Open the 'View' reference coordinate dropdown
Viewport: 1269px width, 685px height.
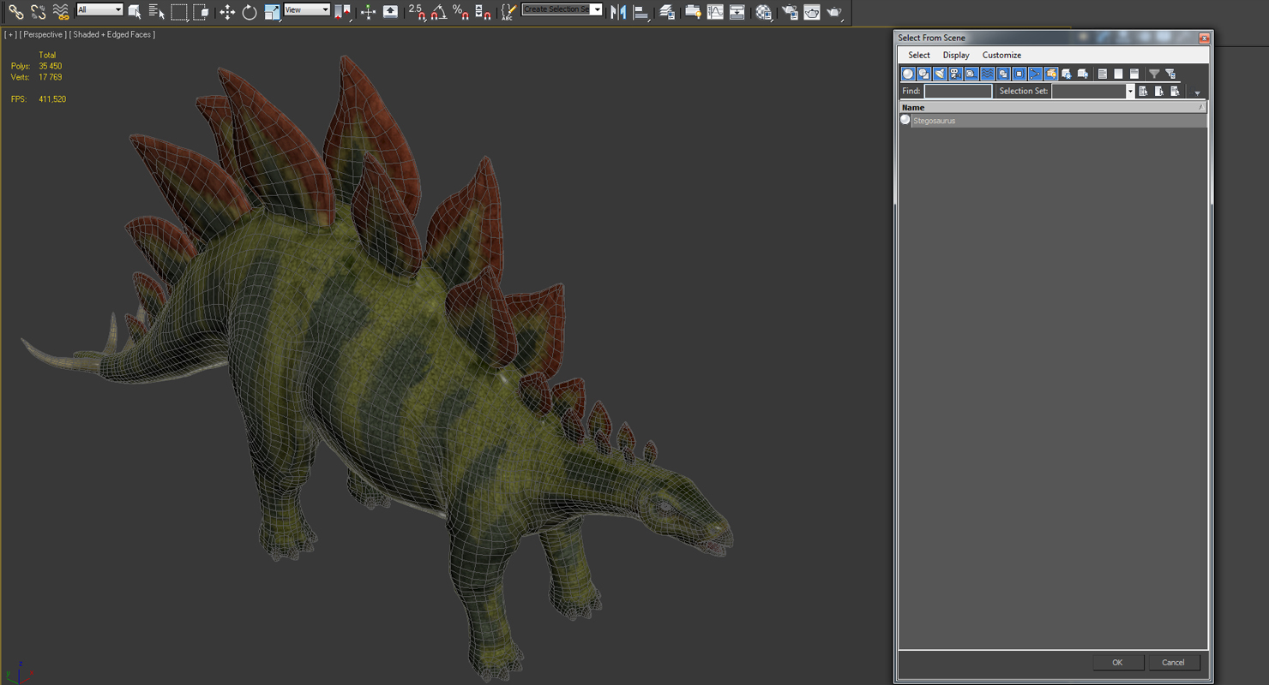(x=307, y=9)
